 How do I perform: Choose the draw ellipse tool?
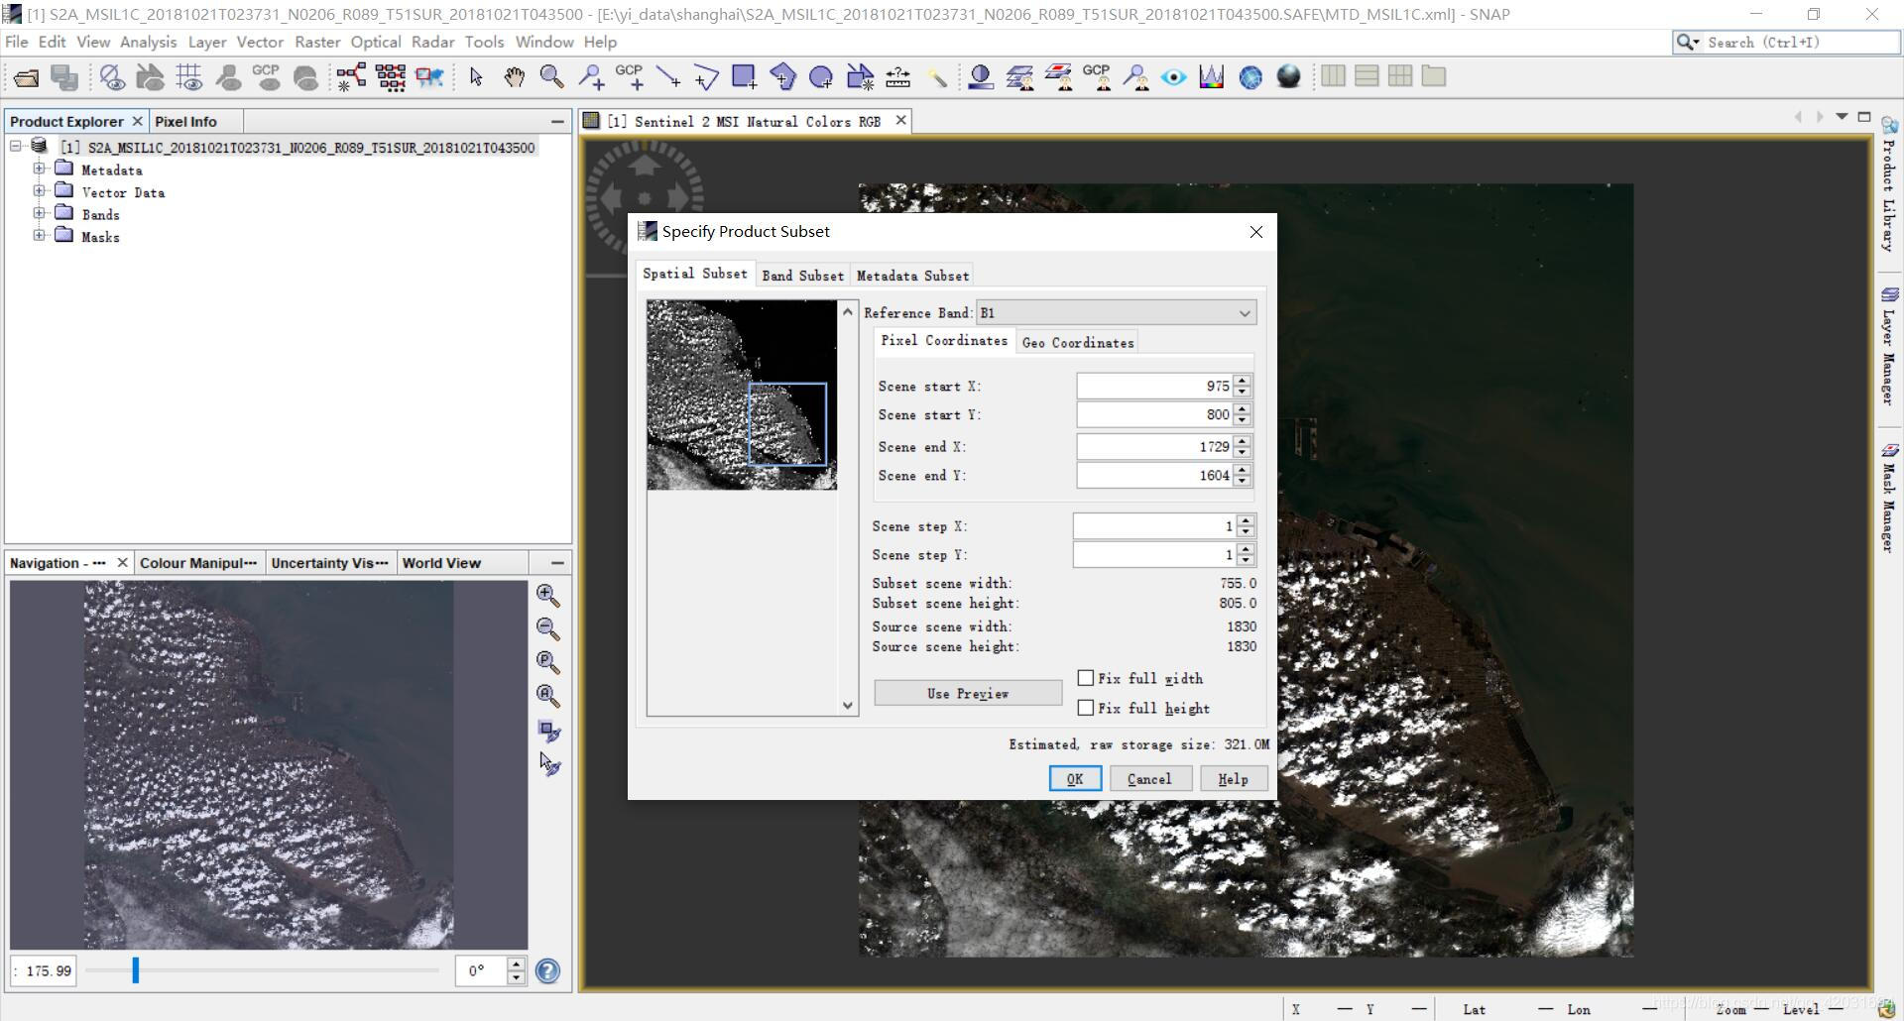click(821, 77)
